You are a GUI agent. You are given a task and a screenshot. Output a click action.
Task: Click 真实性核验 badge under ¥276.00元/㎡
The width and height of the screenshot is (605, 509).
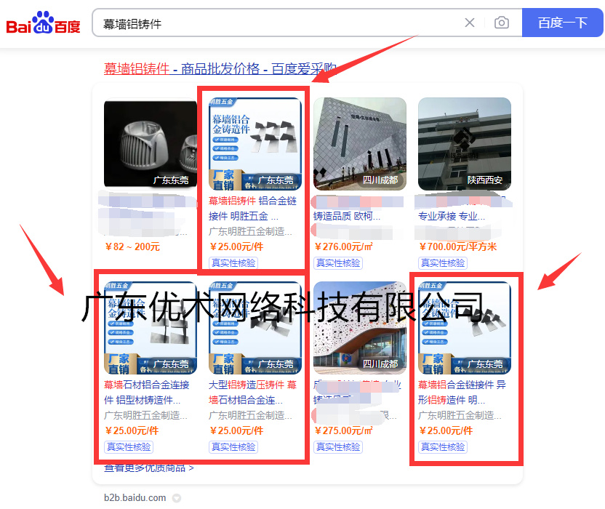click(338, 263)
